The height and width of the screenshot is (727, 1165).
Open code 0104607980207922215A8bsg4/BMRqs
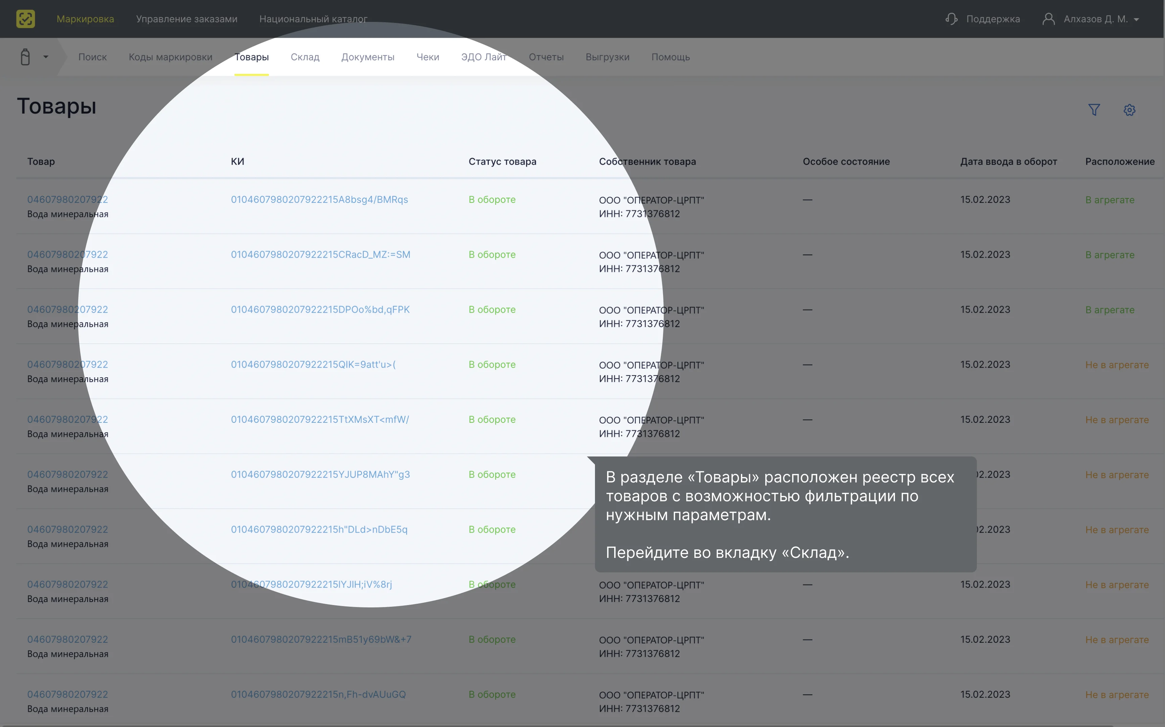coord(319,199)
